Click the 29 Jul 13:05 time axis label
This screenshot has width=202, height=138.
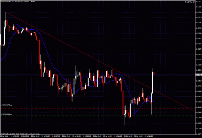tap(149, 136)
